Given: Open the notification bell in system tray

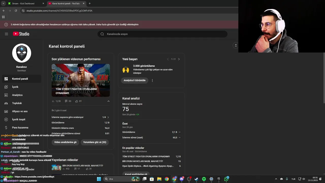Looking at the screenshot, I should (x=320, y=179).
